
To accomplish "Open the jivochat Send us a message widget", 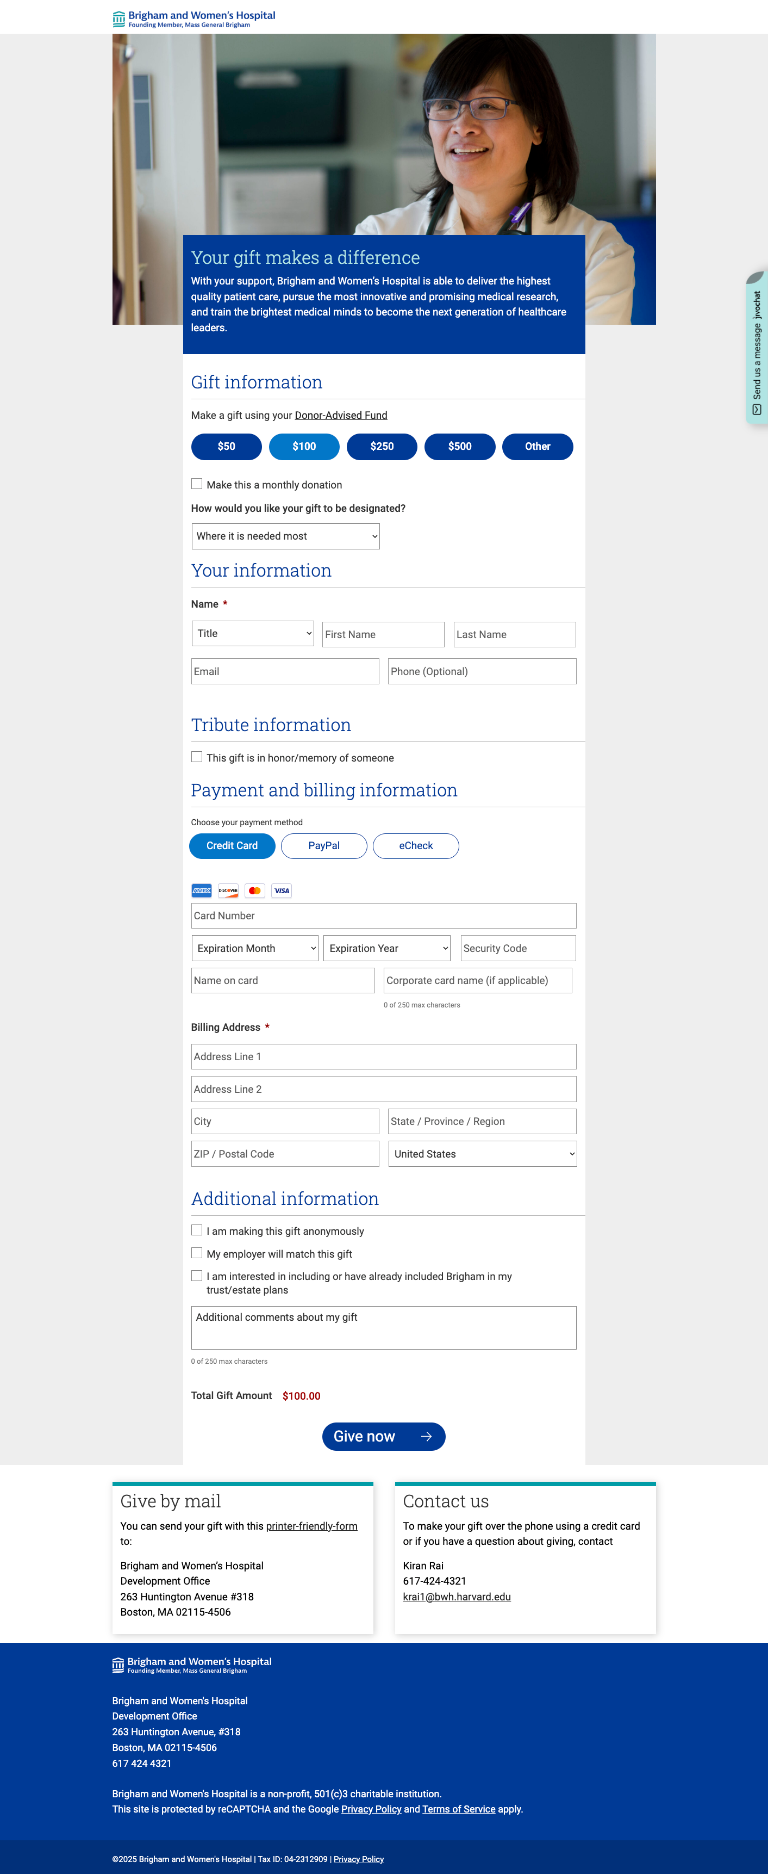I will coord(757,347).
